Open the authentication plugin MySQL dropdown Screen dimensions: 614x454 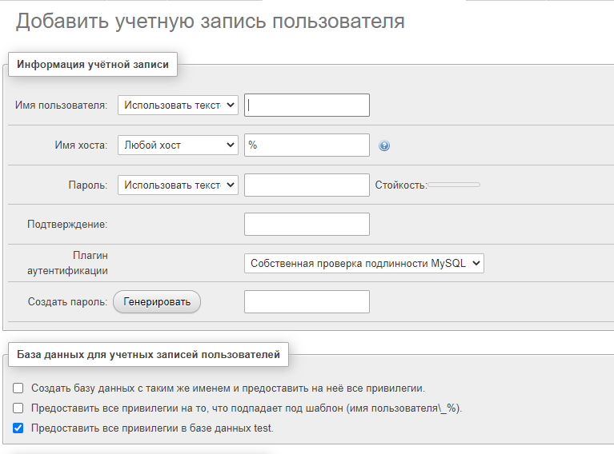363,263
